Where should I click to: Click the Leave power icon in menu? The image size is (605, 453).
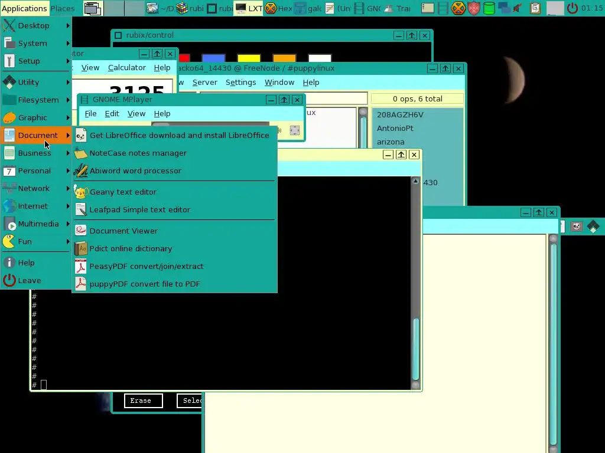pyautogui.click(x=9, y=280)
